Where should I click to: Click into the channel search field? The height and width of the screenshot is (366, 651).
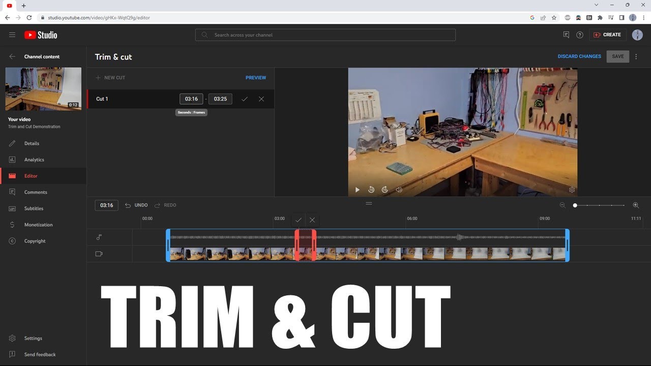(325, 35)
